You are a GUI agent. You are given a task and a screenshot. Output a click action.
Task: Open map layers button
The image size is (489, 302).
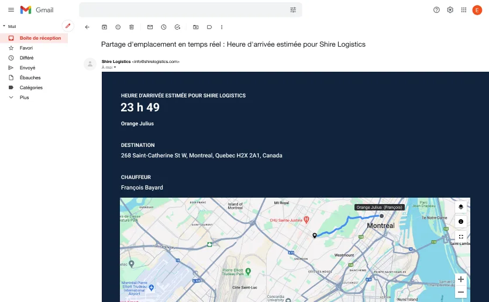(461, 207)
